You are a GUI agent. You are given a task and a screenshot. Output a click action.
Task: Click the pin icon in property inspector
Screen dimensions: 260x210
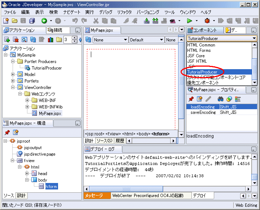pos(191,99)
